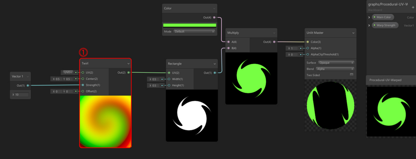Click the Twirl Strength(1) input port
416x159 pixels.
[x=83, y=85]
